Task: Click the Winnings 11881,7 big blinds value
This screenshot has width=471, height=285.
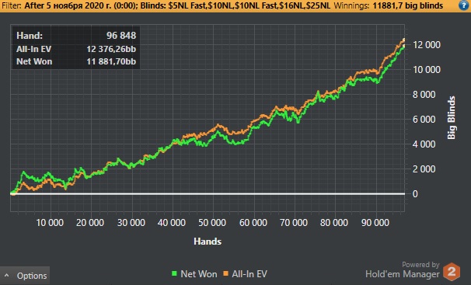Action: (407, 5)
